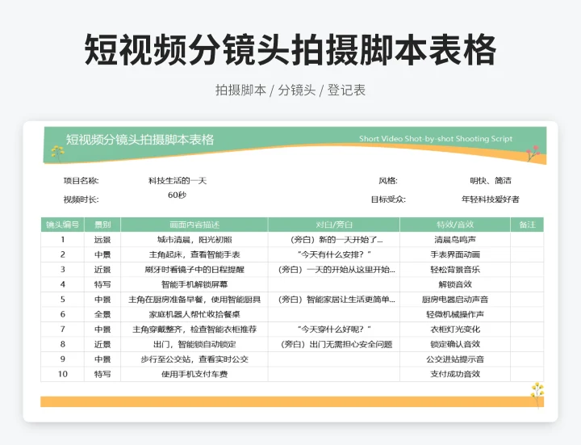This screenshot has width=581, height=445.
Task: Select sound effect 解锁音效
Action: coord(455,284)
